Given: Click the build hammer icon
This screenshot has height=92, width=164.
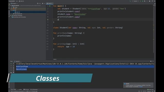Looking at the screenshot, I should [130, 1].
